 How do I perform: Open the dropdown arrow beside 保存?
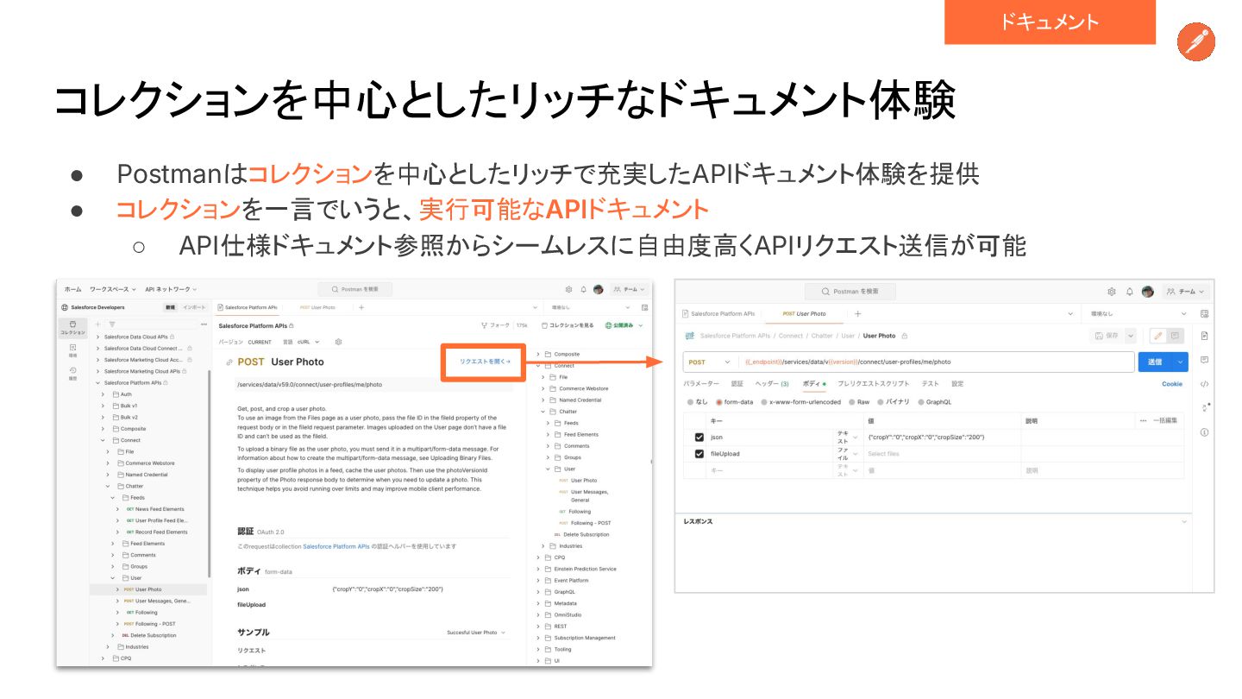(x=1130, y=336)
